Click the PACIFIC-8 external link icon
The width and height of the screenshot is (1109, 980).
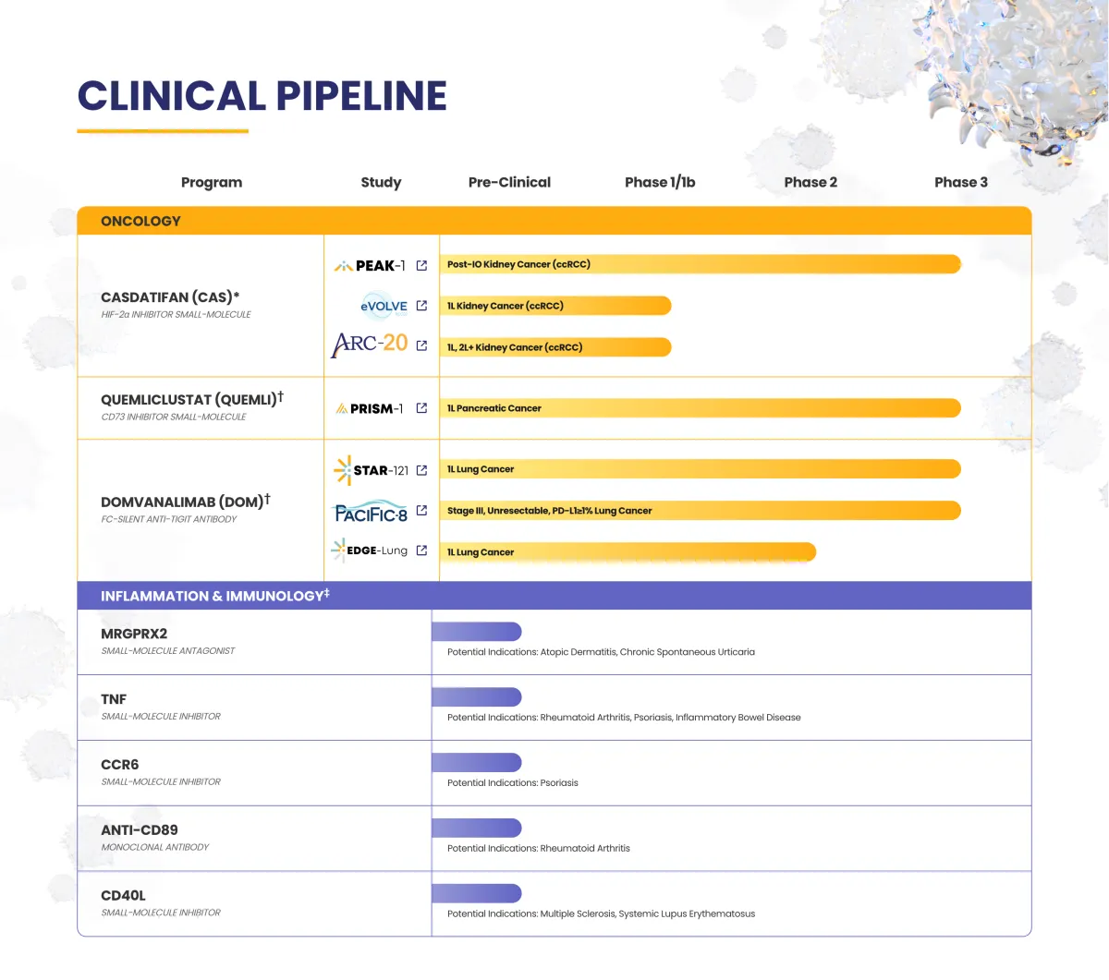click(421, 510)
